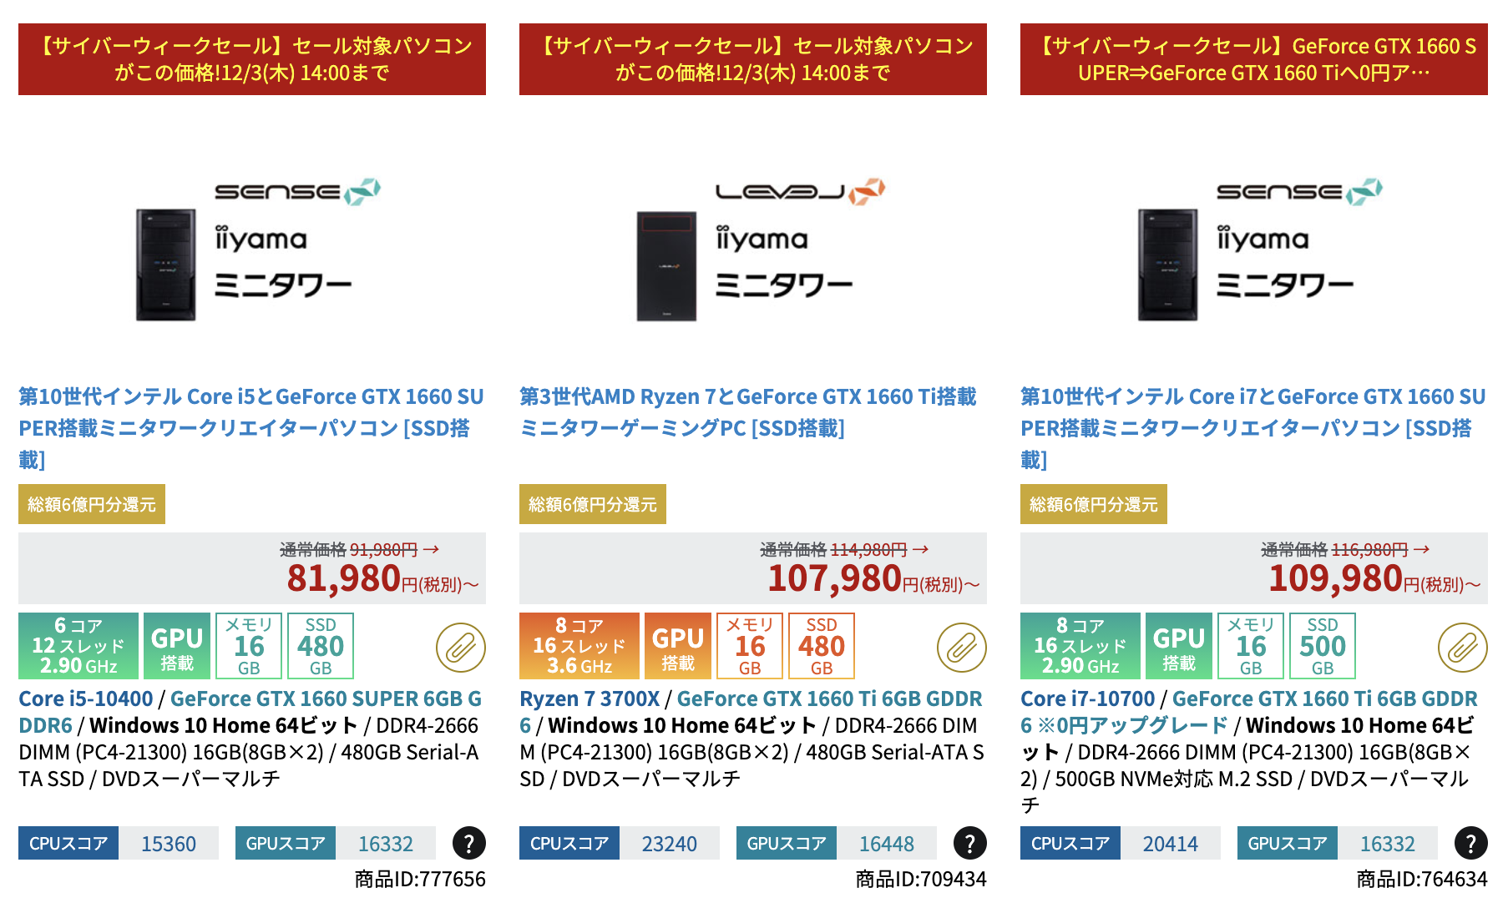Image resolution: width=1508 pixels, height=908 pixels.
Task: Click first red Cyber Week sale banner
Action: (252, 59)
